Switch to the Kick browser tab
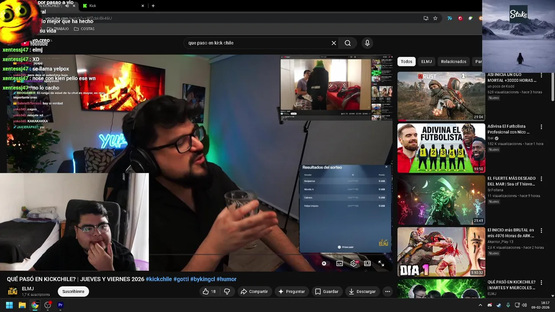 (111, 6)
